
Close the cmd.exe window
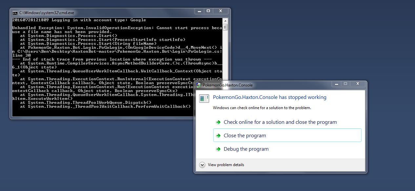tap(220, 11)
